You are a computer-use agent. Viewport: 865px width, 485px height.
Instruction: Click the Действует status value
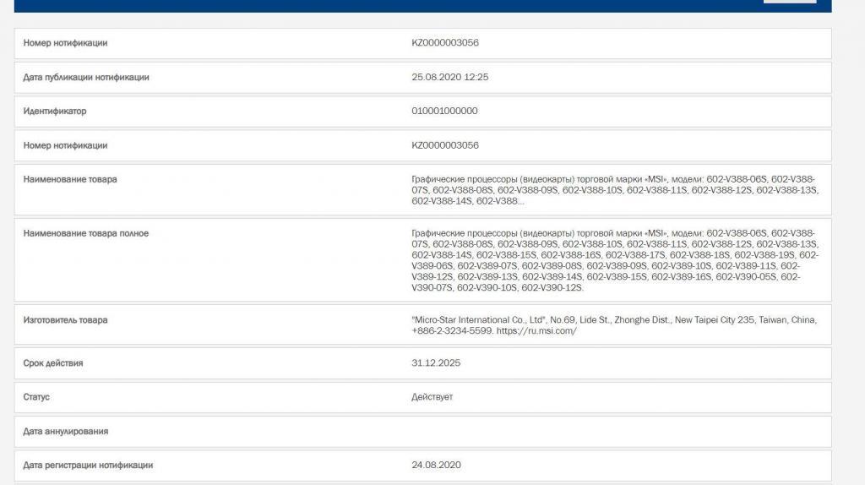coord(432,397)
